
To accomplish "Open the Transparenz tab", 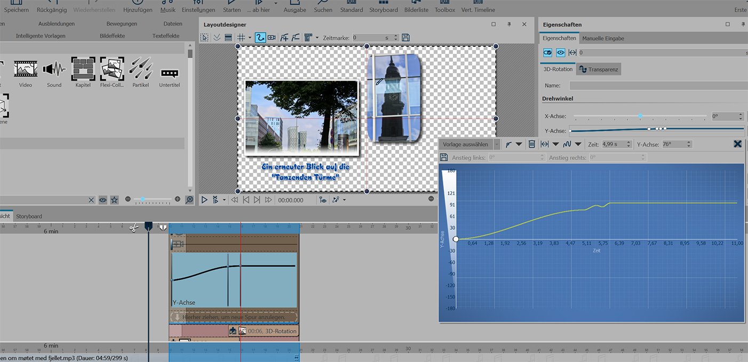I will (599, 69).
